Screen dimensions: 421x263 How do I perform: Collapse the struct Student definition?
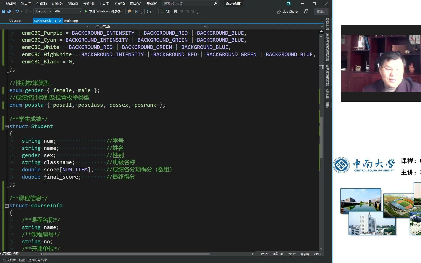point(7,127)
